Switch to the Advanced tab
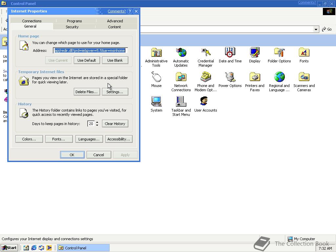Screen dimensions: 336x252 115,21
